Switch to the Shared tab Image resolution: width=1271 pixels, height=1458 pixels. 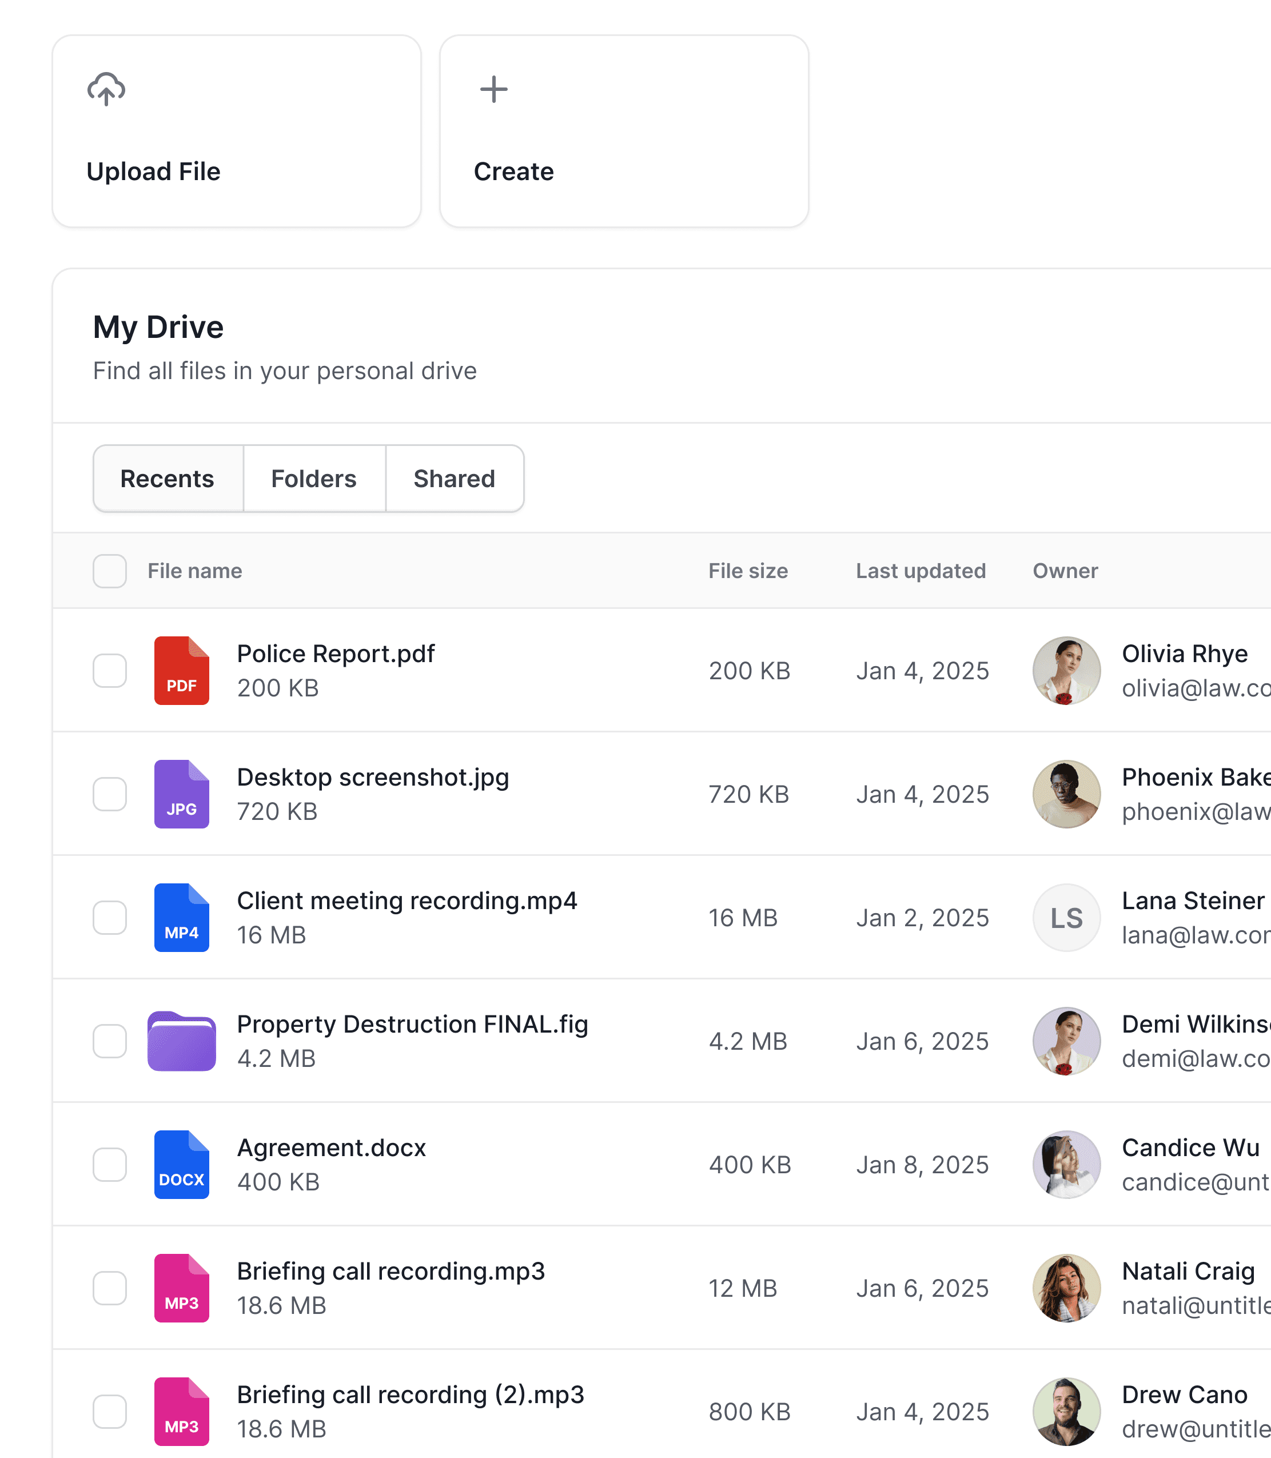(x=455, y=479)
